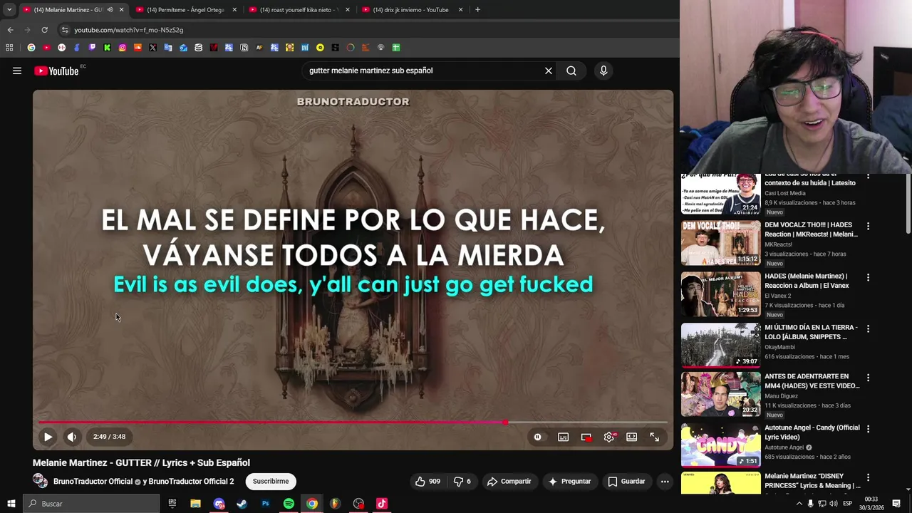Go to the YouTube home logo

coord(56,71)
